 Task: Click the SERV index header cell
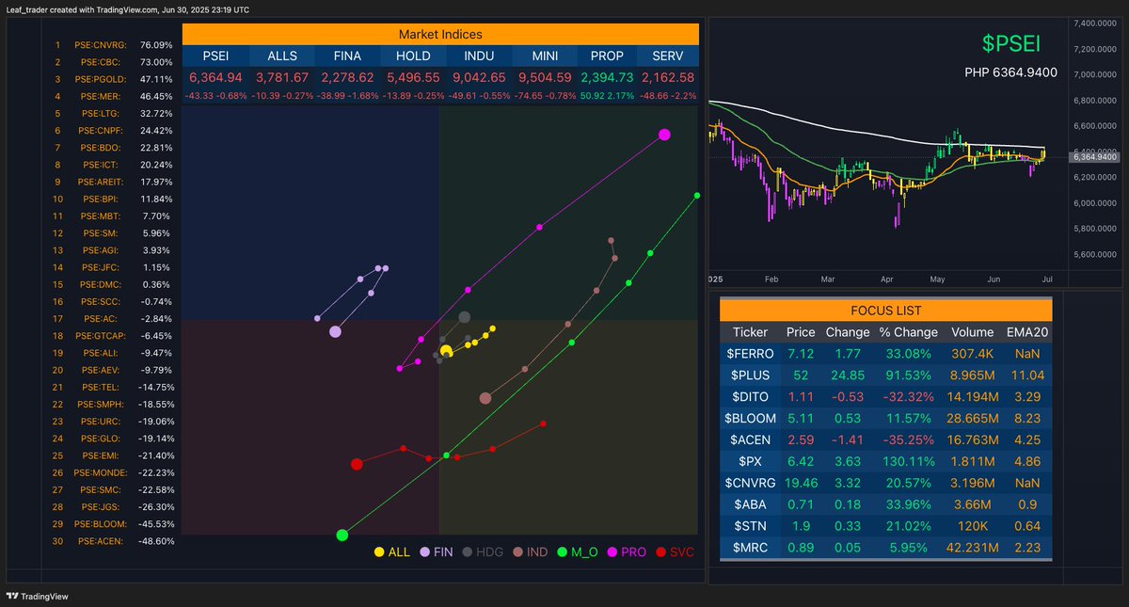(x=668, y=56)
